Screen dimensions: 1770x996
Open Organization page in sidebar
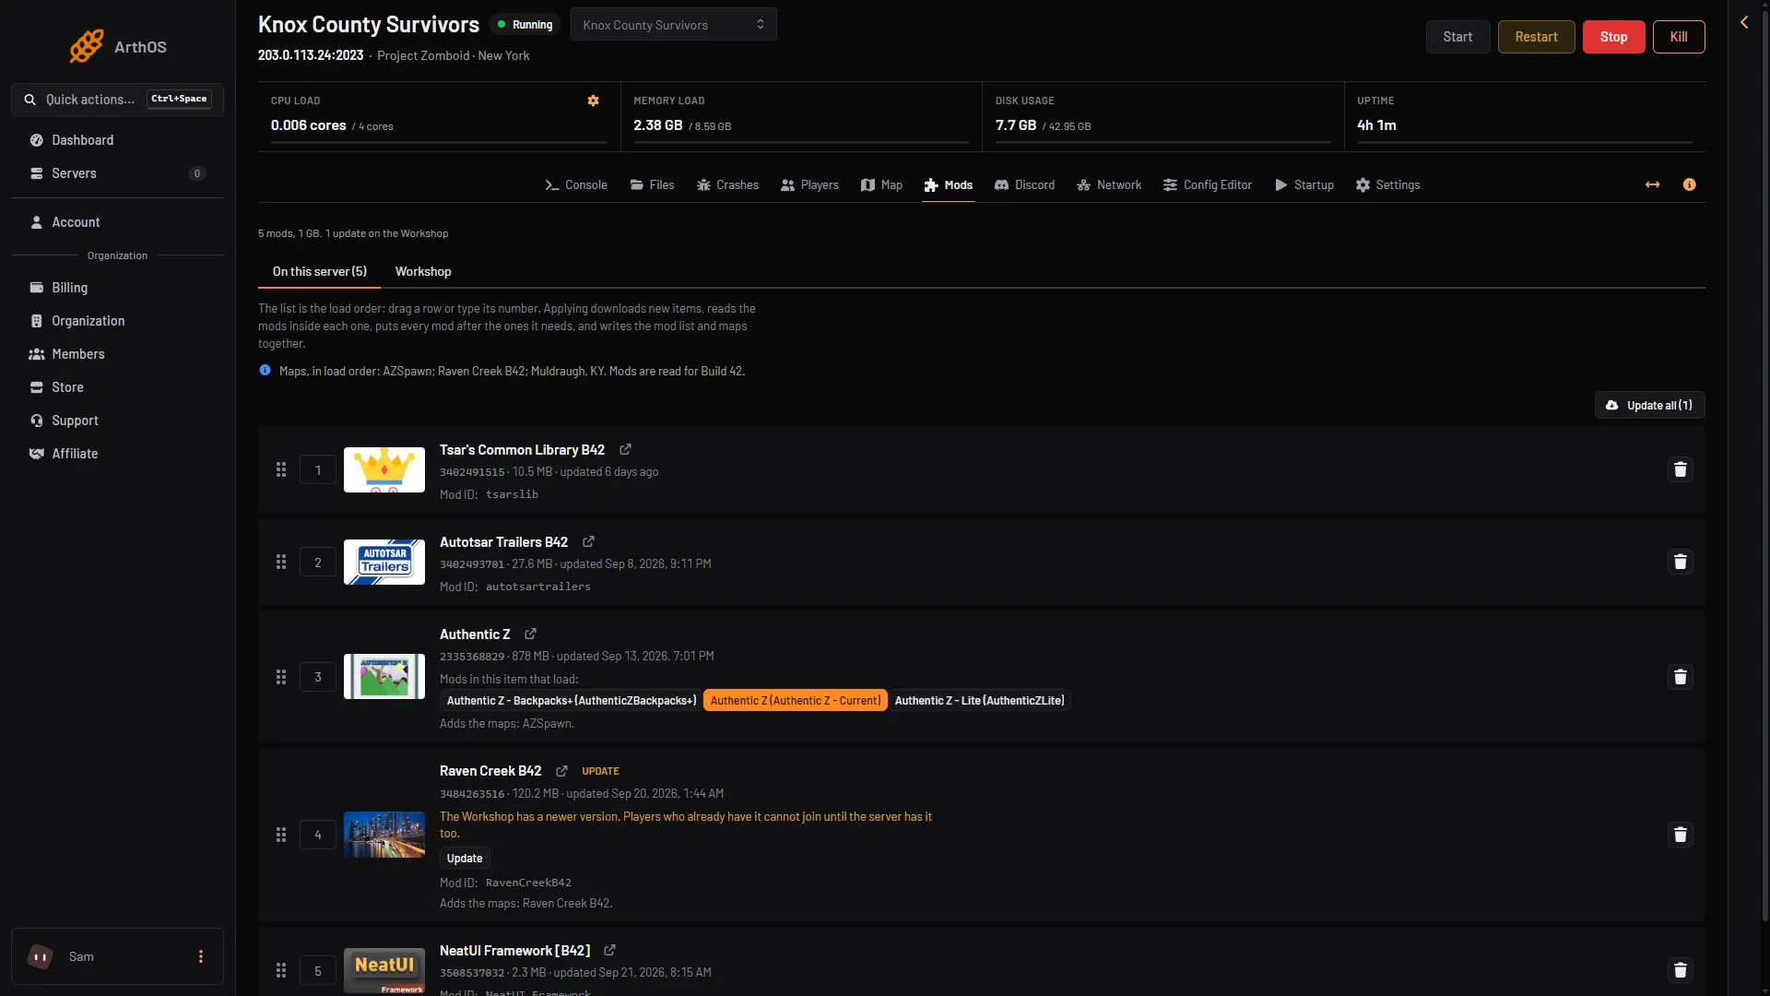(x=117, y=321)
